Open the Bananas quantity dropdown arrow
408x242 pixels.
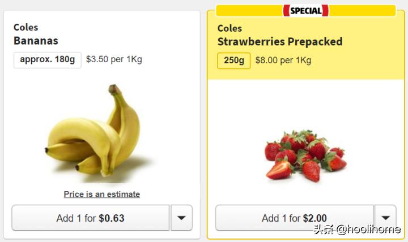pyautogui.click(x=181, y=218)
